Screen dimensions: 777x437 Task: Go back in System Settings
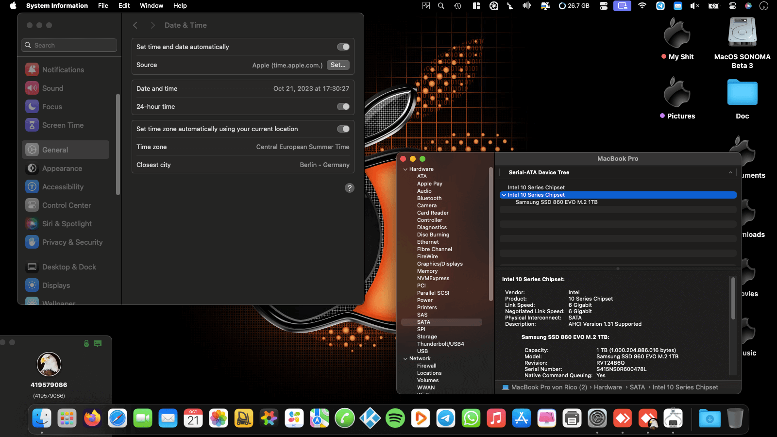point(135,25)
